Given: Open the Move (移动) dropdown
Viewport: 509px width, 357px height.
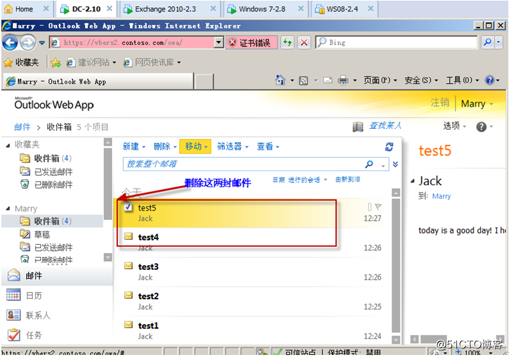Looking at the screenshot, I should pyautogui.click(x=196, y=146).
